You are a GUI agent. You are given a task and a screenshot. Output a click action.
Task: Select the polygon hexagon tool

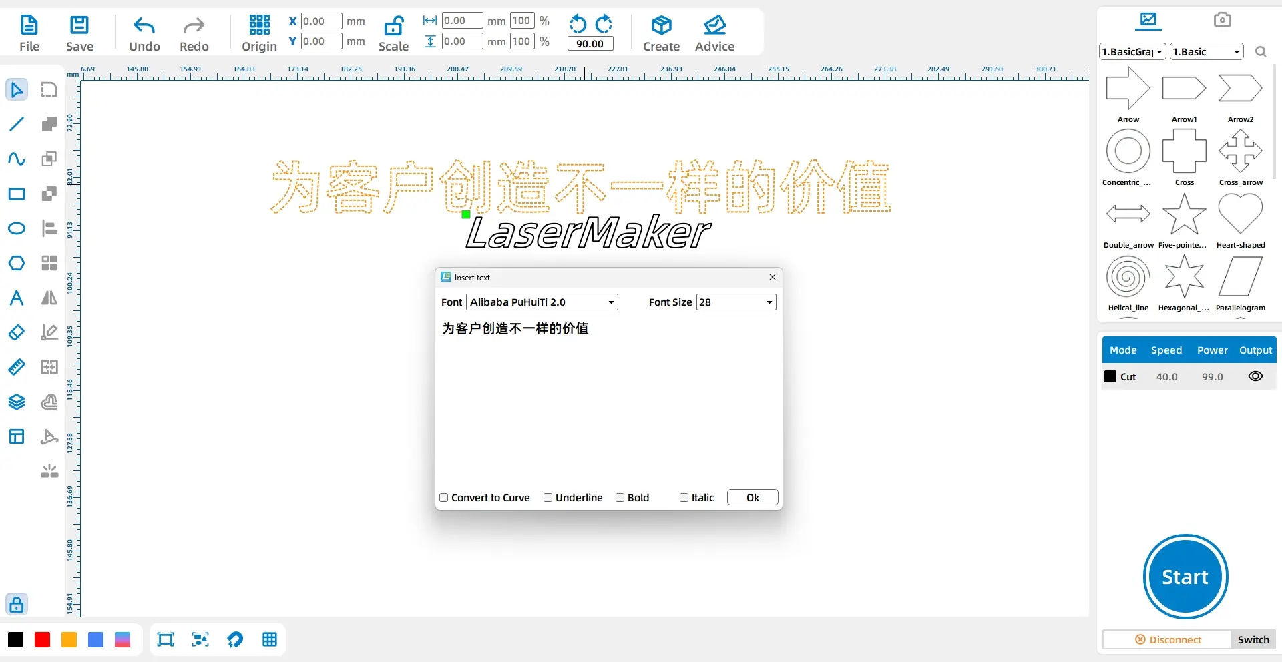(17, 263)
